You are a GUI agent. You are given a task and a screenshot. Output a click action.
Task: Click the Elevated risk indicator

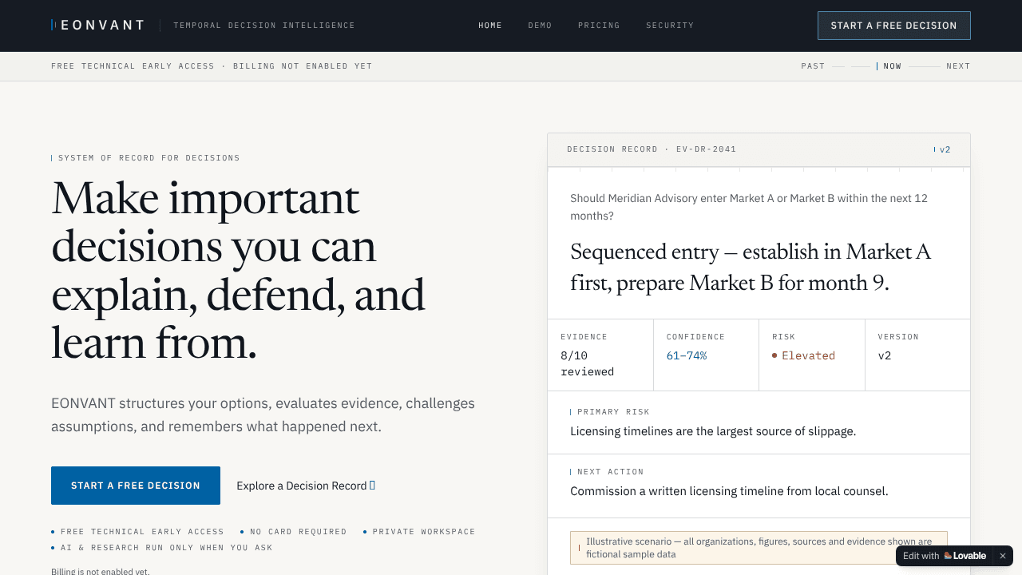point(803,355)
